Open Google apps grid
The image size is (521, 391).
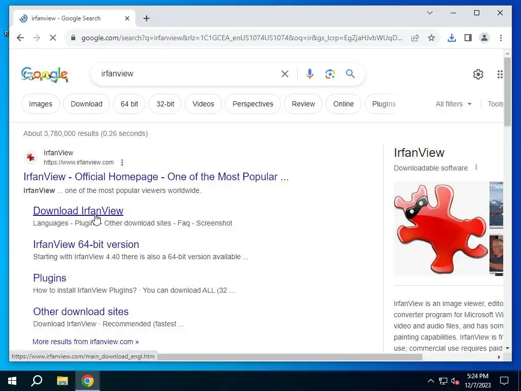pyautogui.click(x=500, y=74)
